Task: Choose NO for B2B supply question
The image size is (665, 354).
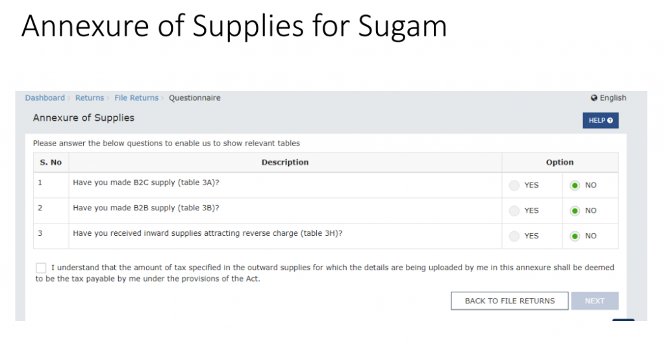Action: [x=575, y=210]
